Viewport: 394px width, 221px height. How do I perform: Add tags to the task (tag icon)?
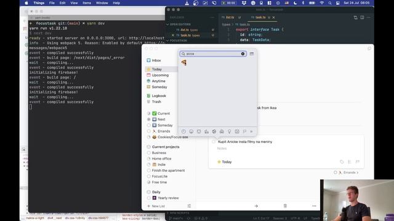[342, 162]
